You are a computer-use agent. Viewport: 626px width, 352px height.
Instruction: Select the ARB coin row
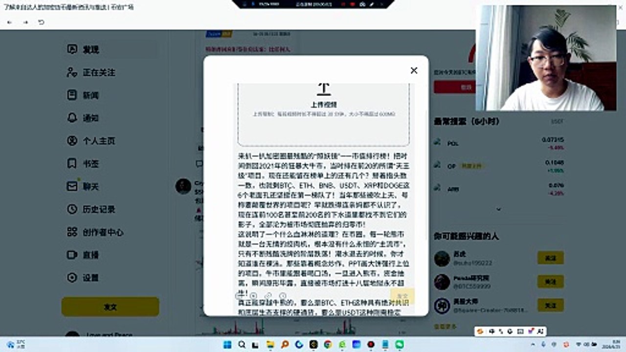[499, 189]
